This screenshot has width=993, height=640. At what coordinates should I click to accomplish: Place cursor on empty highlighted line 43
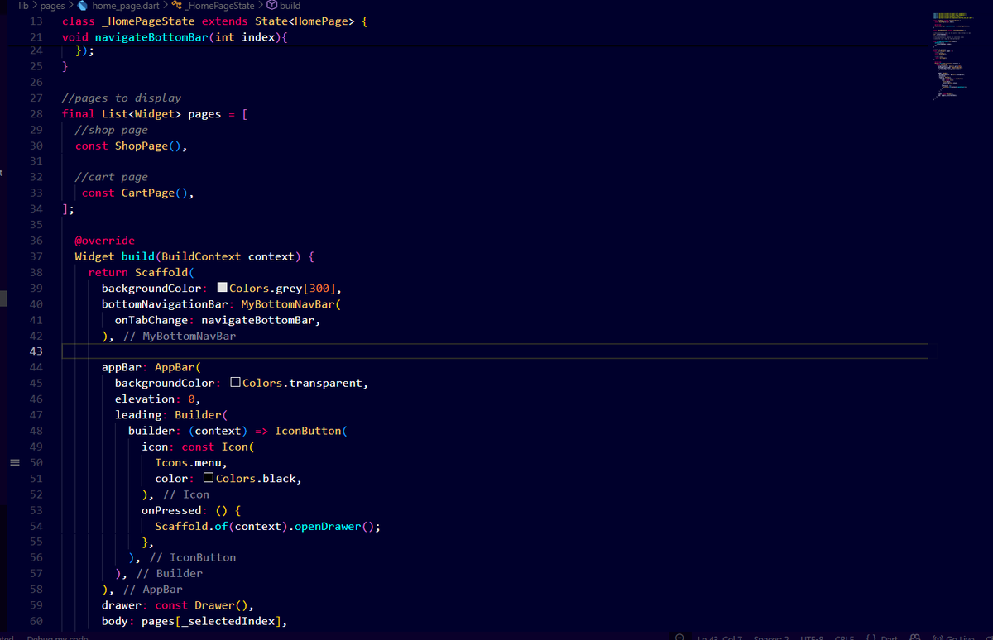(495, 351)
